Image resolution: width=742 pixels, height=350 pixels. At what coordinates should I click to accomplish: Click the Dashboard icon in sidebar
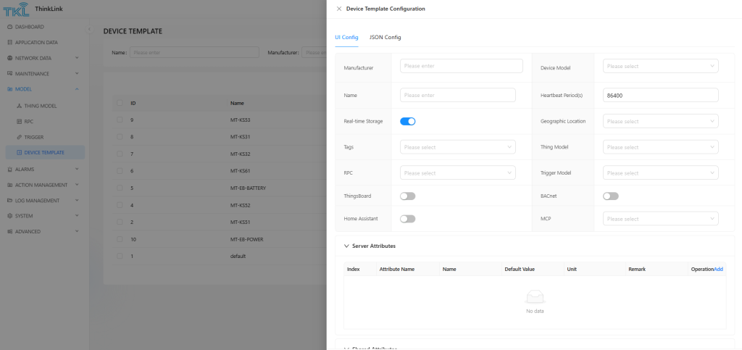(9, 27)
